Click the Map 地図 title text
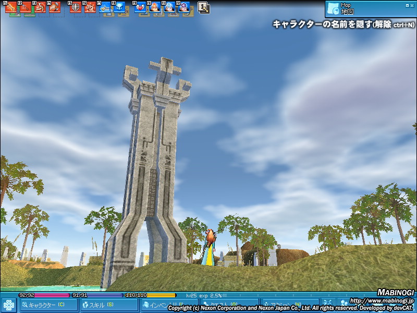This screenshot has width=417, height=313. pos(347,8)
